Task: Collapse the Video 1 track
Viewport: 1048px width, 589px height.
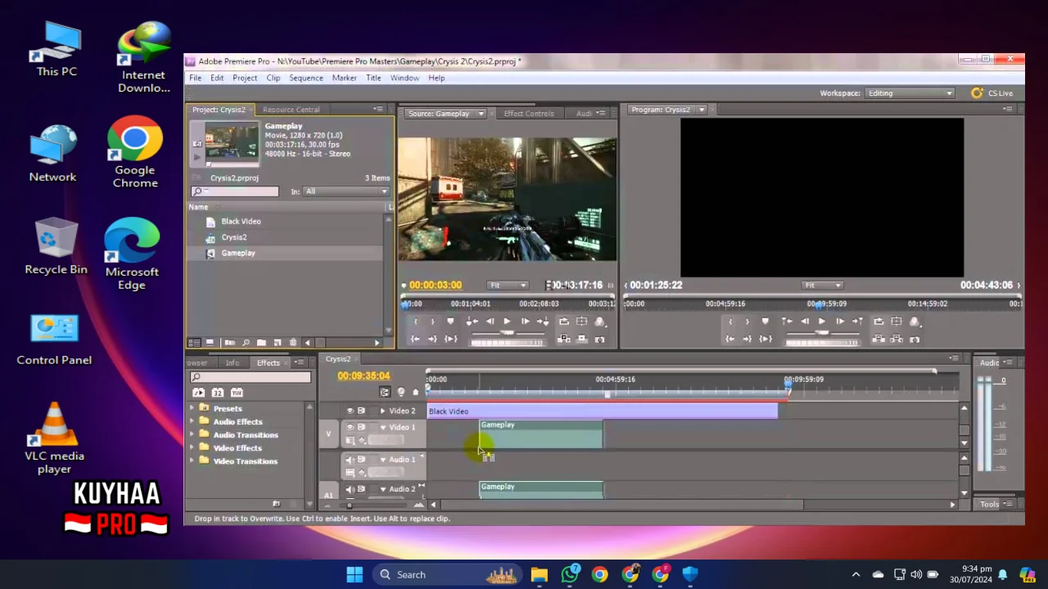Action: [382, 427]
